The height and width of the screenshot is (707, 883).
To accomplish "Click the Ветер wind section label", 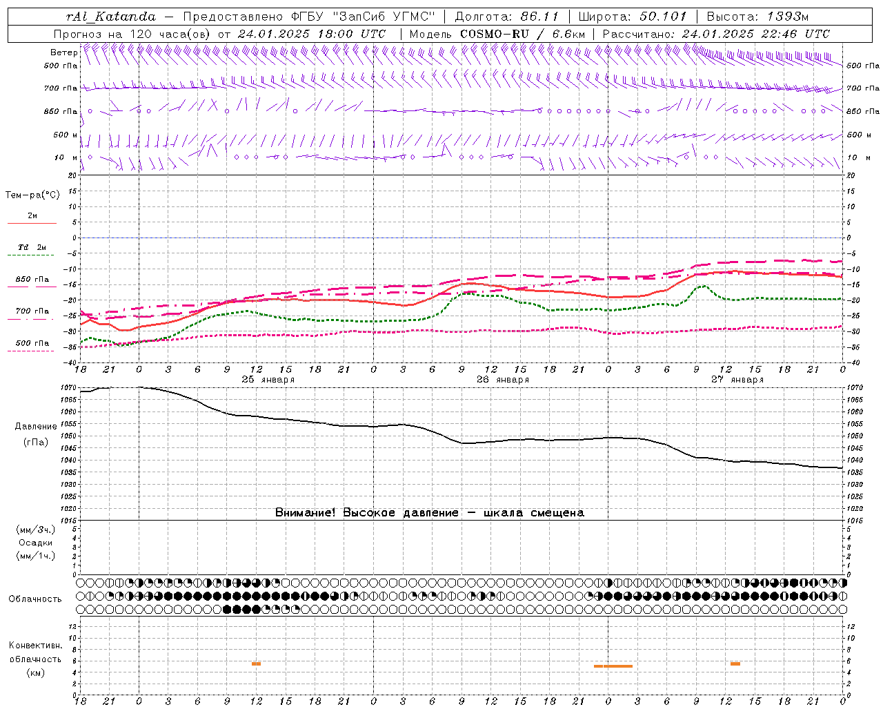I will click(64, 52).
